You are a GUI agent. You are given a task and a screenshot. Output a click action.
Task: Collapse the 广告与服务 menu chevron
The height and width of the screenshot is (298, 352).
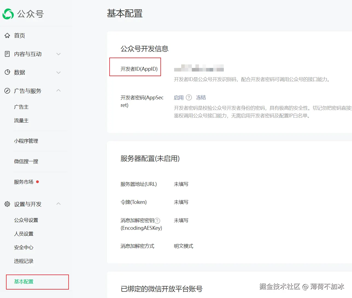click(58, 90)
